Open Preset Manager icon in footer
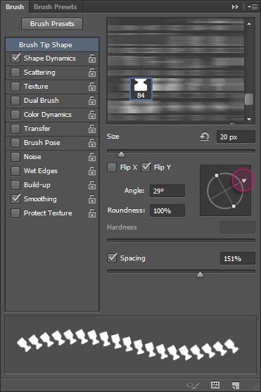Screen dimensions: 261x392 point(215,385)
